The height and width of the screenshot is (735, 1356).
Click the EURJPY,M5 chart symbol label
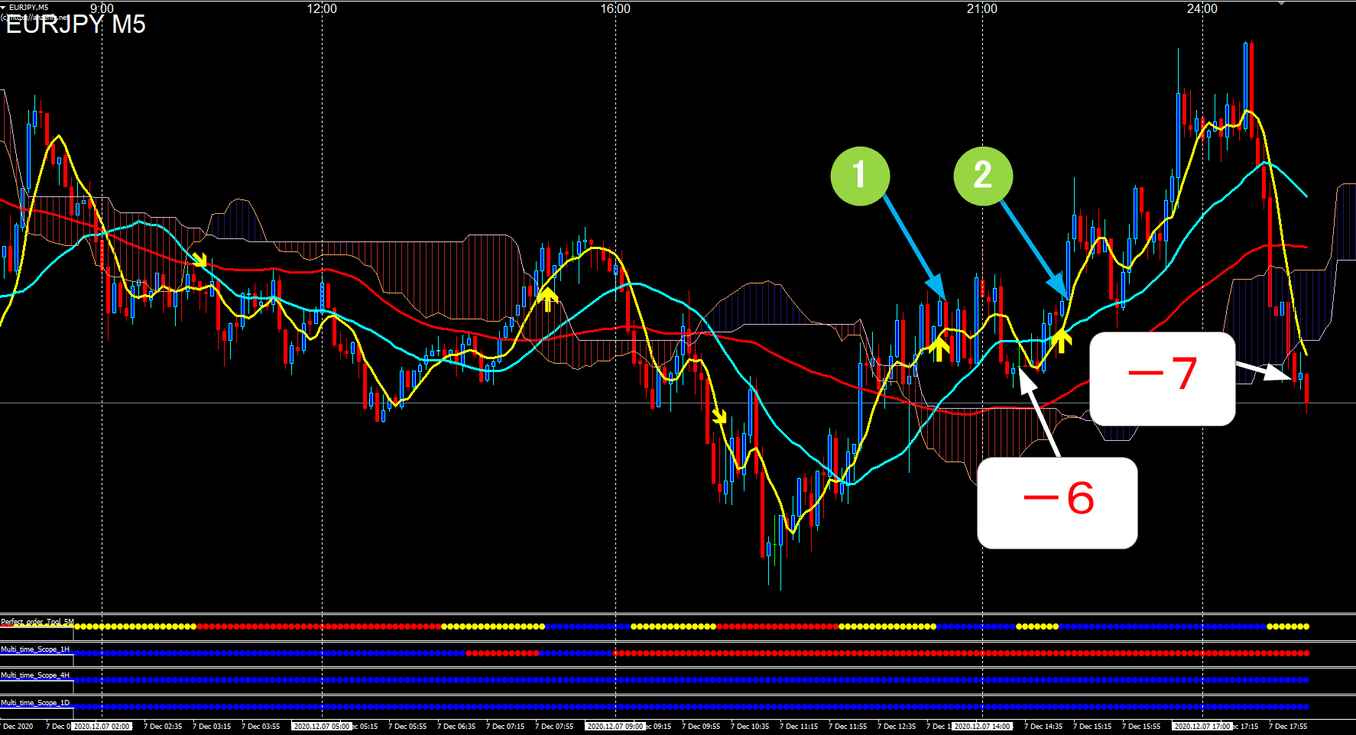pos(28,8)
